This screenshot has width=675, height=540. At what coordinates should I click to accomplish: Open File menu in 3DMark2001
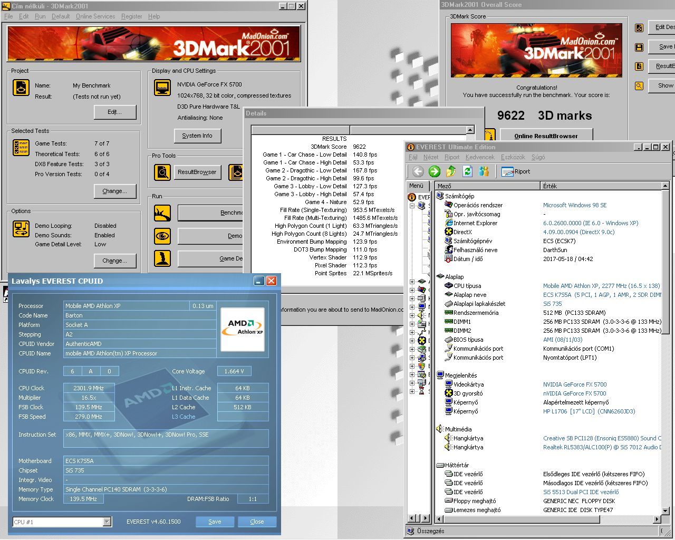pos(8,16)
